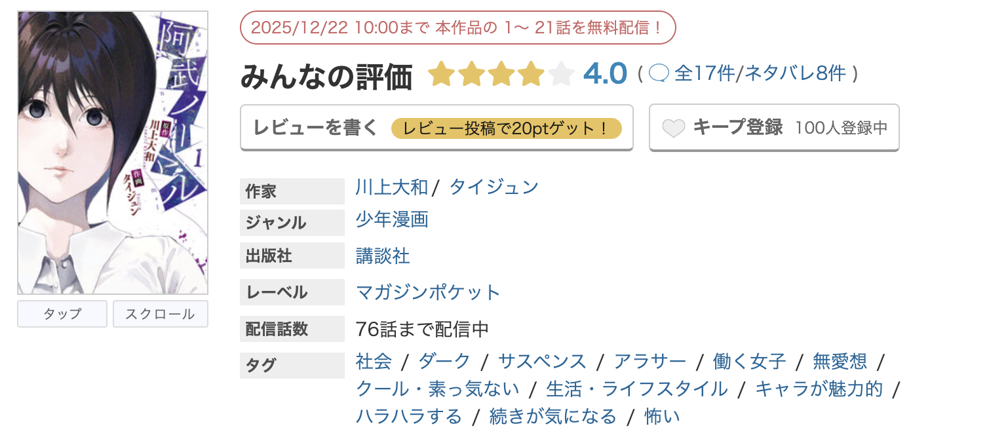The height and width of the screenshot is (439, 1008).
Task: Click the free distribution notice banner
Action: (x=457, y=28)
